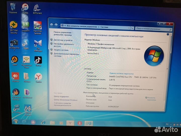The height and width of the screenshot is (136, 181).
Task: Select the 'Windows 7 Профессиональная' text
Action: pyautogui.click(x=101, y=44)
